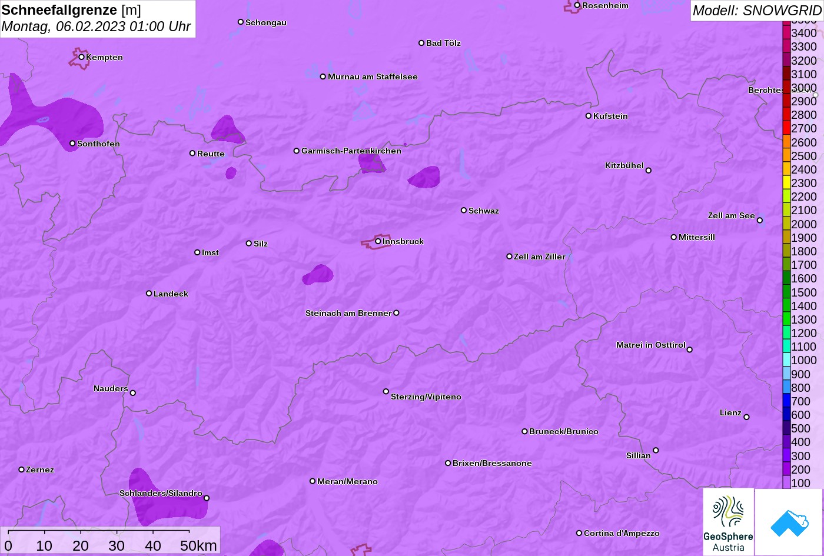
Task: Click the Silz label
Action: [261, 244]
